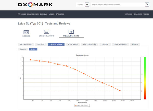153x111 pixels.
Task: Open the Rankings menu
Action: (22, 14)
